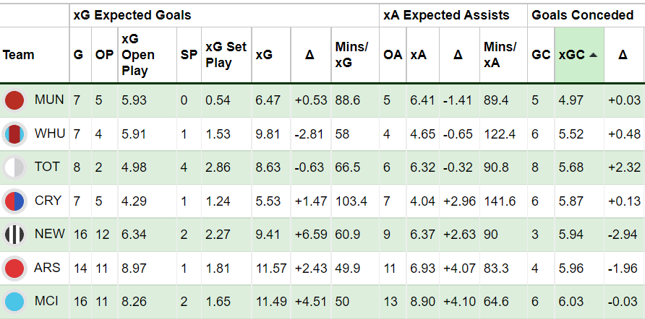Toggle the xGC column sort arrow
The image size is (645, 319).
593,55
